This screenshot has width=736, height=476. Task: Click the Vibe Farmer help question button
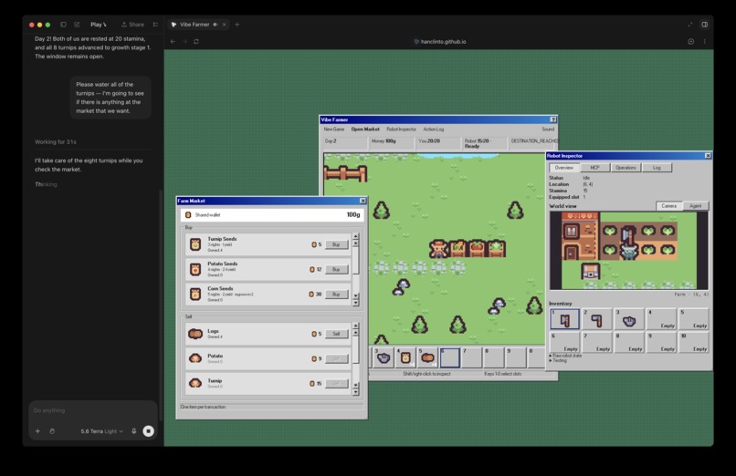pyautogui.click(x=553, y=119)
